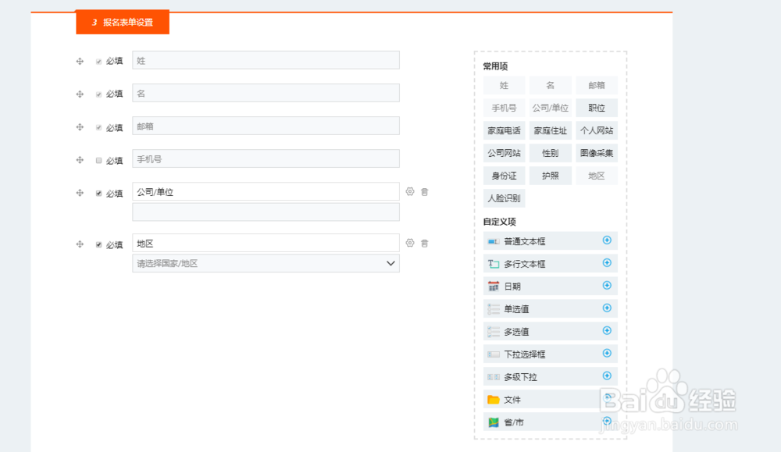
Task: Click the 普通文本框 type icon
Action: point(493,241)
